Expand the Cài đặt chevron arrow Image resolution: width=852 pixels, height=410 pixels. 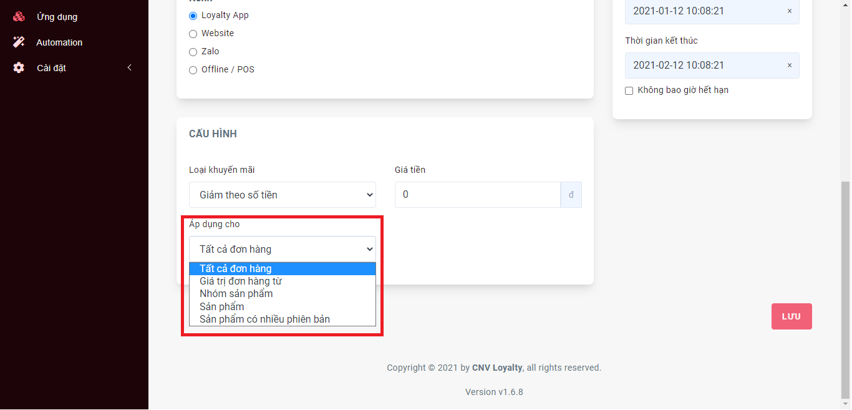[130, 68]
